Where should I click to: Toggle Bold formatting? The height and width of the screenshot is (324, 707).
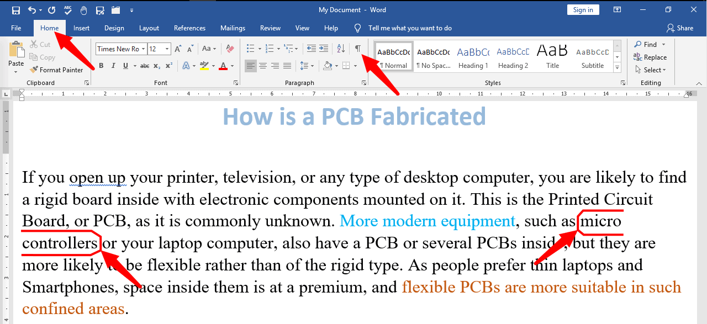101,66
